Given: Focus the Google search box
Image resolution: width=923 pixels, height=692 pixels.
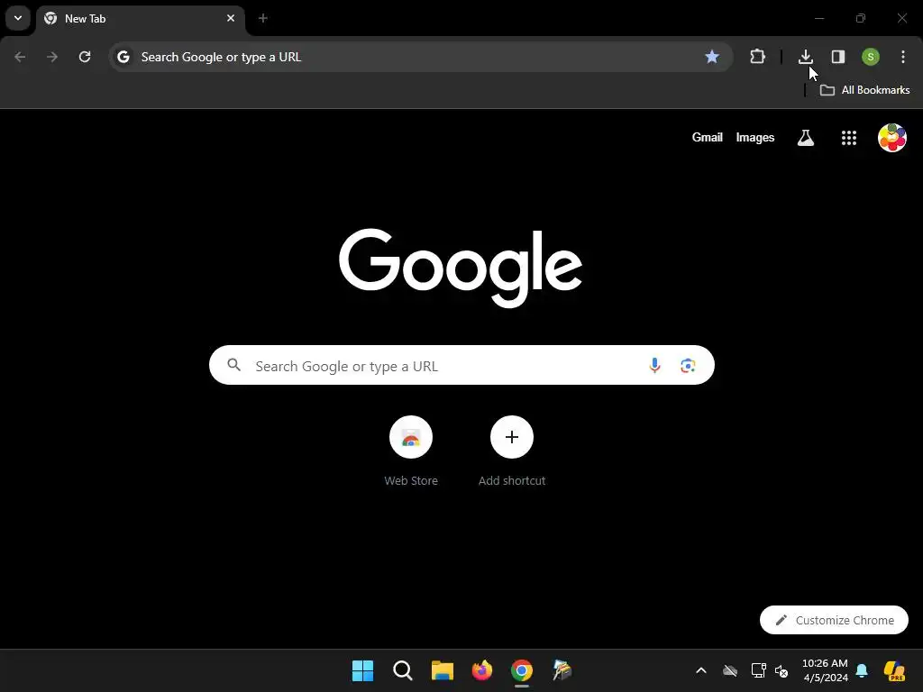Looking at the screenshot, I should pos(461,366).
